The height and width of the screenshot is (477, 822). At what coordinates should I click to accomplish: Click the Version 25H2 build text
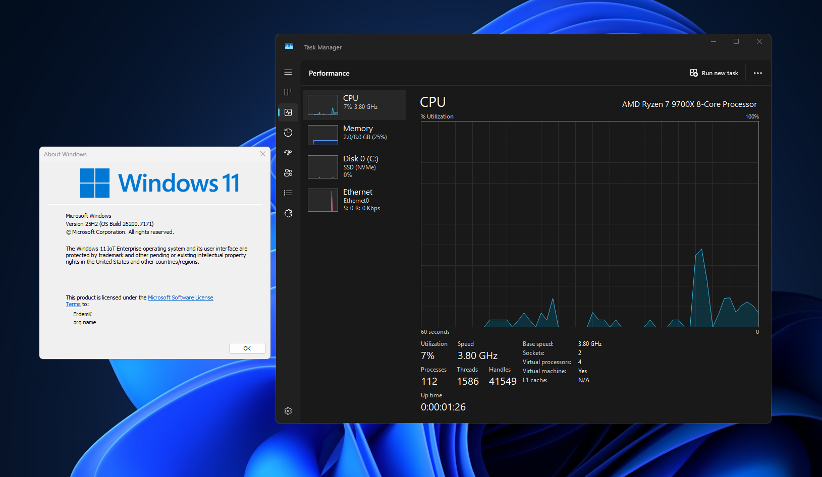(109, 224)
